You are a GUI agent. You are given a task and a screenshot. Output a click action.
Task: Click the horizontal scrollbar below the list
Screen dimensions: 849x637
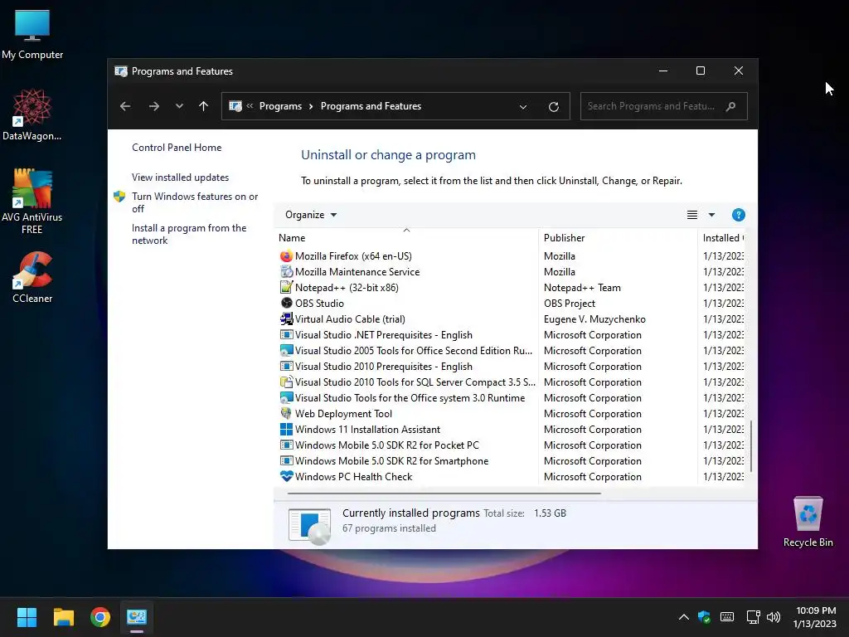pos(444,494)
